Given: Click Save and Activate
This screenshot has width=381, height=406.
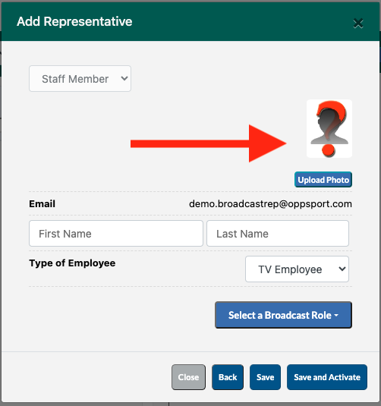Looking at the screenshot, I should (x=327, y=377).
